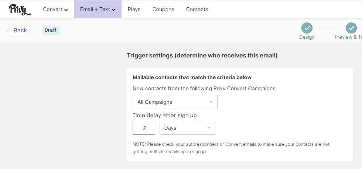Click the Preview & Test step label

point(348,37)
